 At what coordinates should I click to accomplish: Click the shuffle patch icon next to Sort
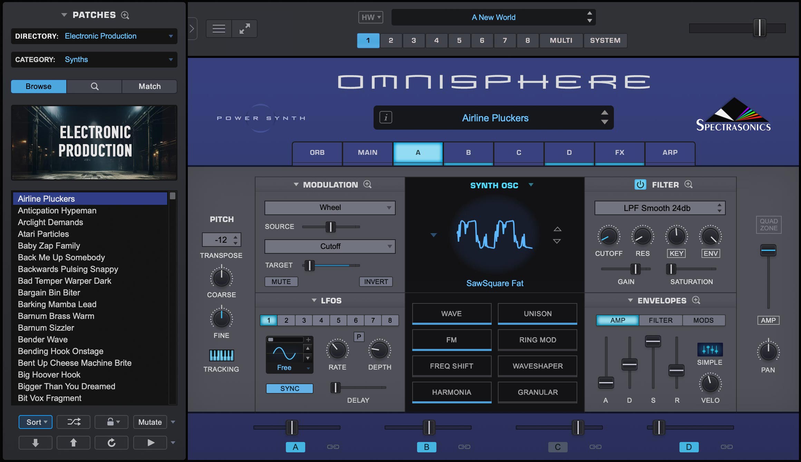73,422
